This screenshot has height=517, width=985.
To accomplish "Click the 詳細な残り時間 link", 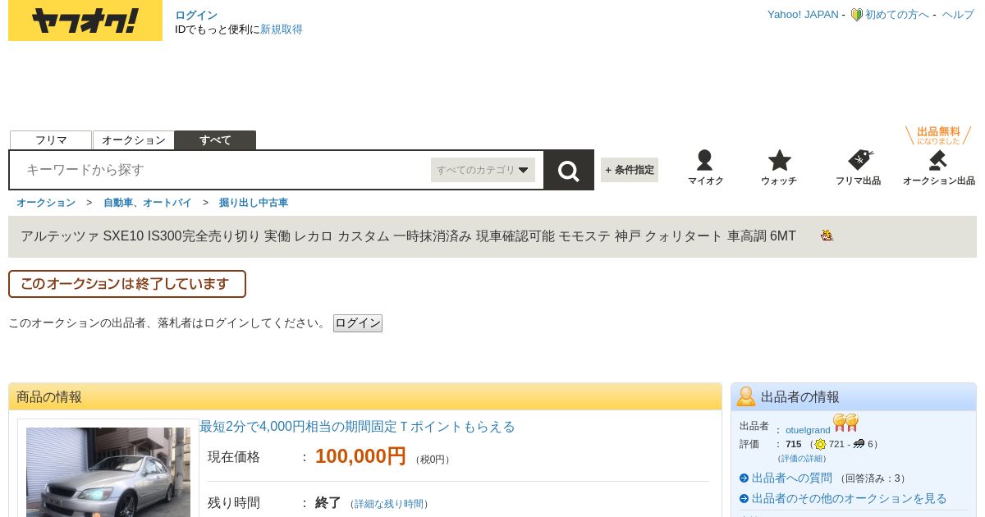I will [x=390, y=504].
